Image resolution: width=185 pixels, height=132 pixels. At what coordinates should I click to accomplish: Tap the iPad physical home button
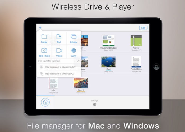click(156, 67)
